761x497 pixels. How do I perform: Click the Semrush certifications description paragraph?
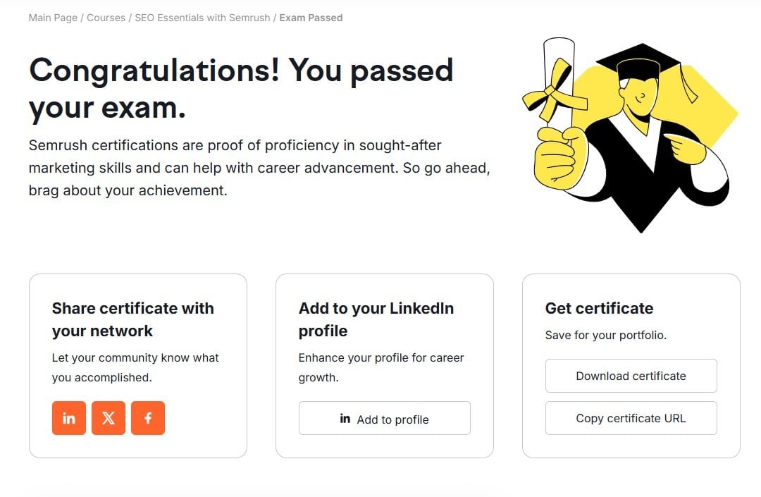click(258, 168)
